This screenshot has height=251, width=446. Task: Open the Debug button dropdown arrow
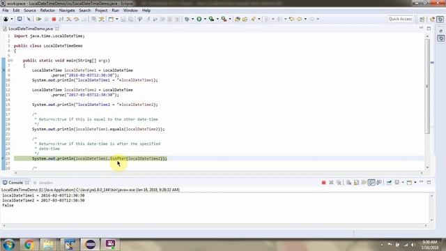click(x=192, y=19)
